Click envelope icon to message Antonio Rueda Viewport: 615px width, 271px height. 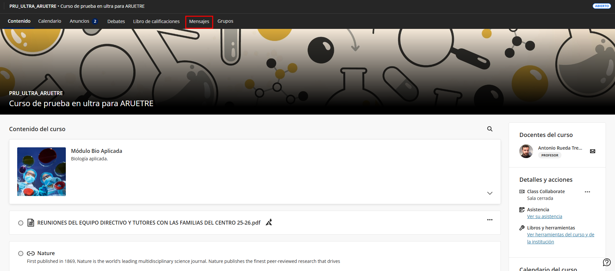(592, 151)
